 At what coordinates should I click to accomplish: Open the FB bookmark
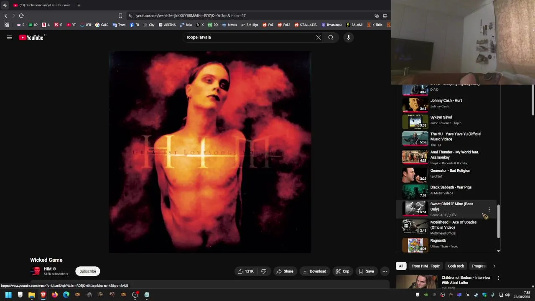[135, 25]
